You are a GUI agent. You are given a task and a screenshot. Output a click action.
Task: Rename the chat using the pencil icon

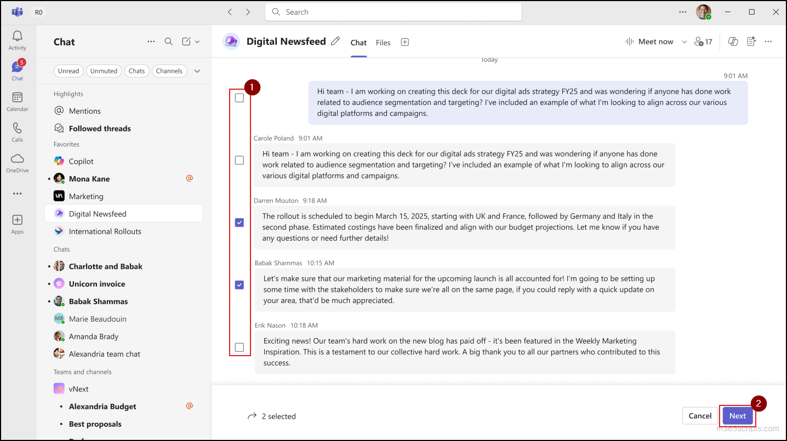(x=335, y=41)
